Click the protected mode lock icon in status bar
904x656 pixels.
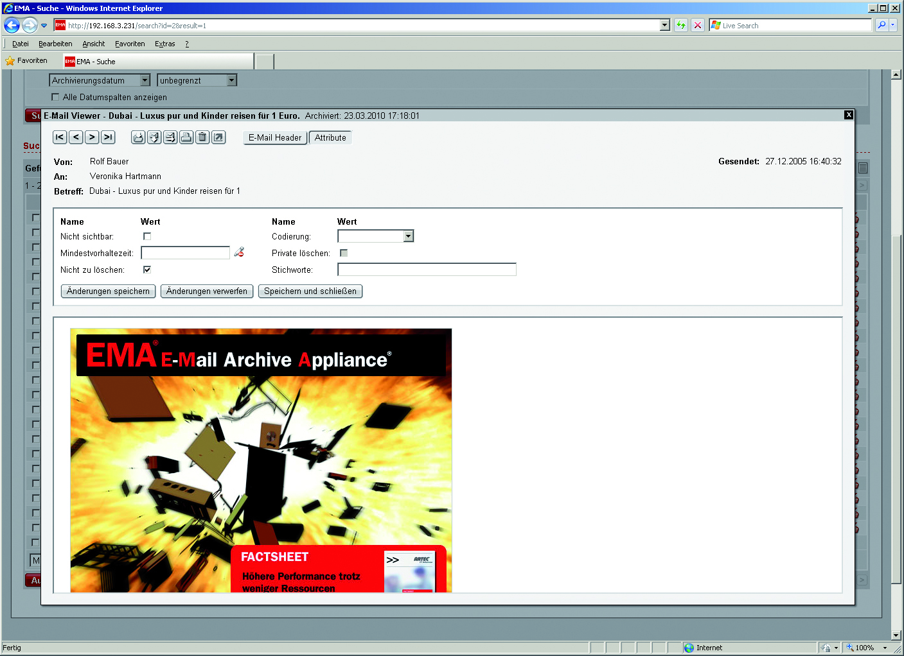pyautogui.click(x=826, y=648)
